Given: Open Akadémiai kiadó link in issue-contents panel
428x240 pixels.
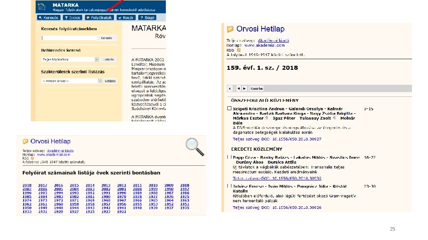Looking at the screenshot, I should pyautogui.click(x=273, y=40).
